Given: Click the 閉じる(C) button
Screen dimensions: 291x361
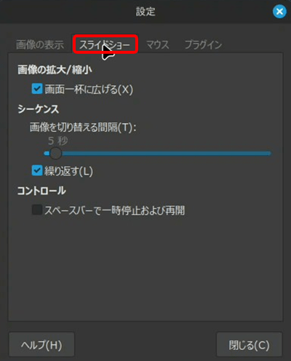Looking at the screenshot, I should 250,344.
